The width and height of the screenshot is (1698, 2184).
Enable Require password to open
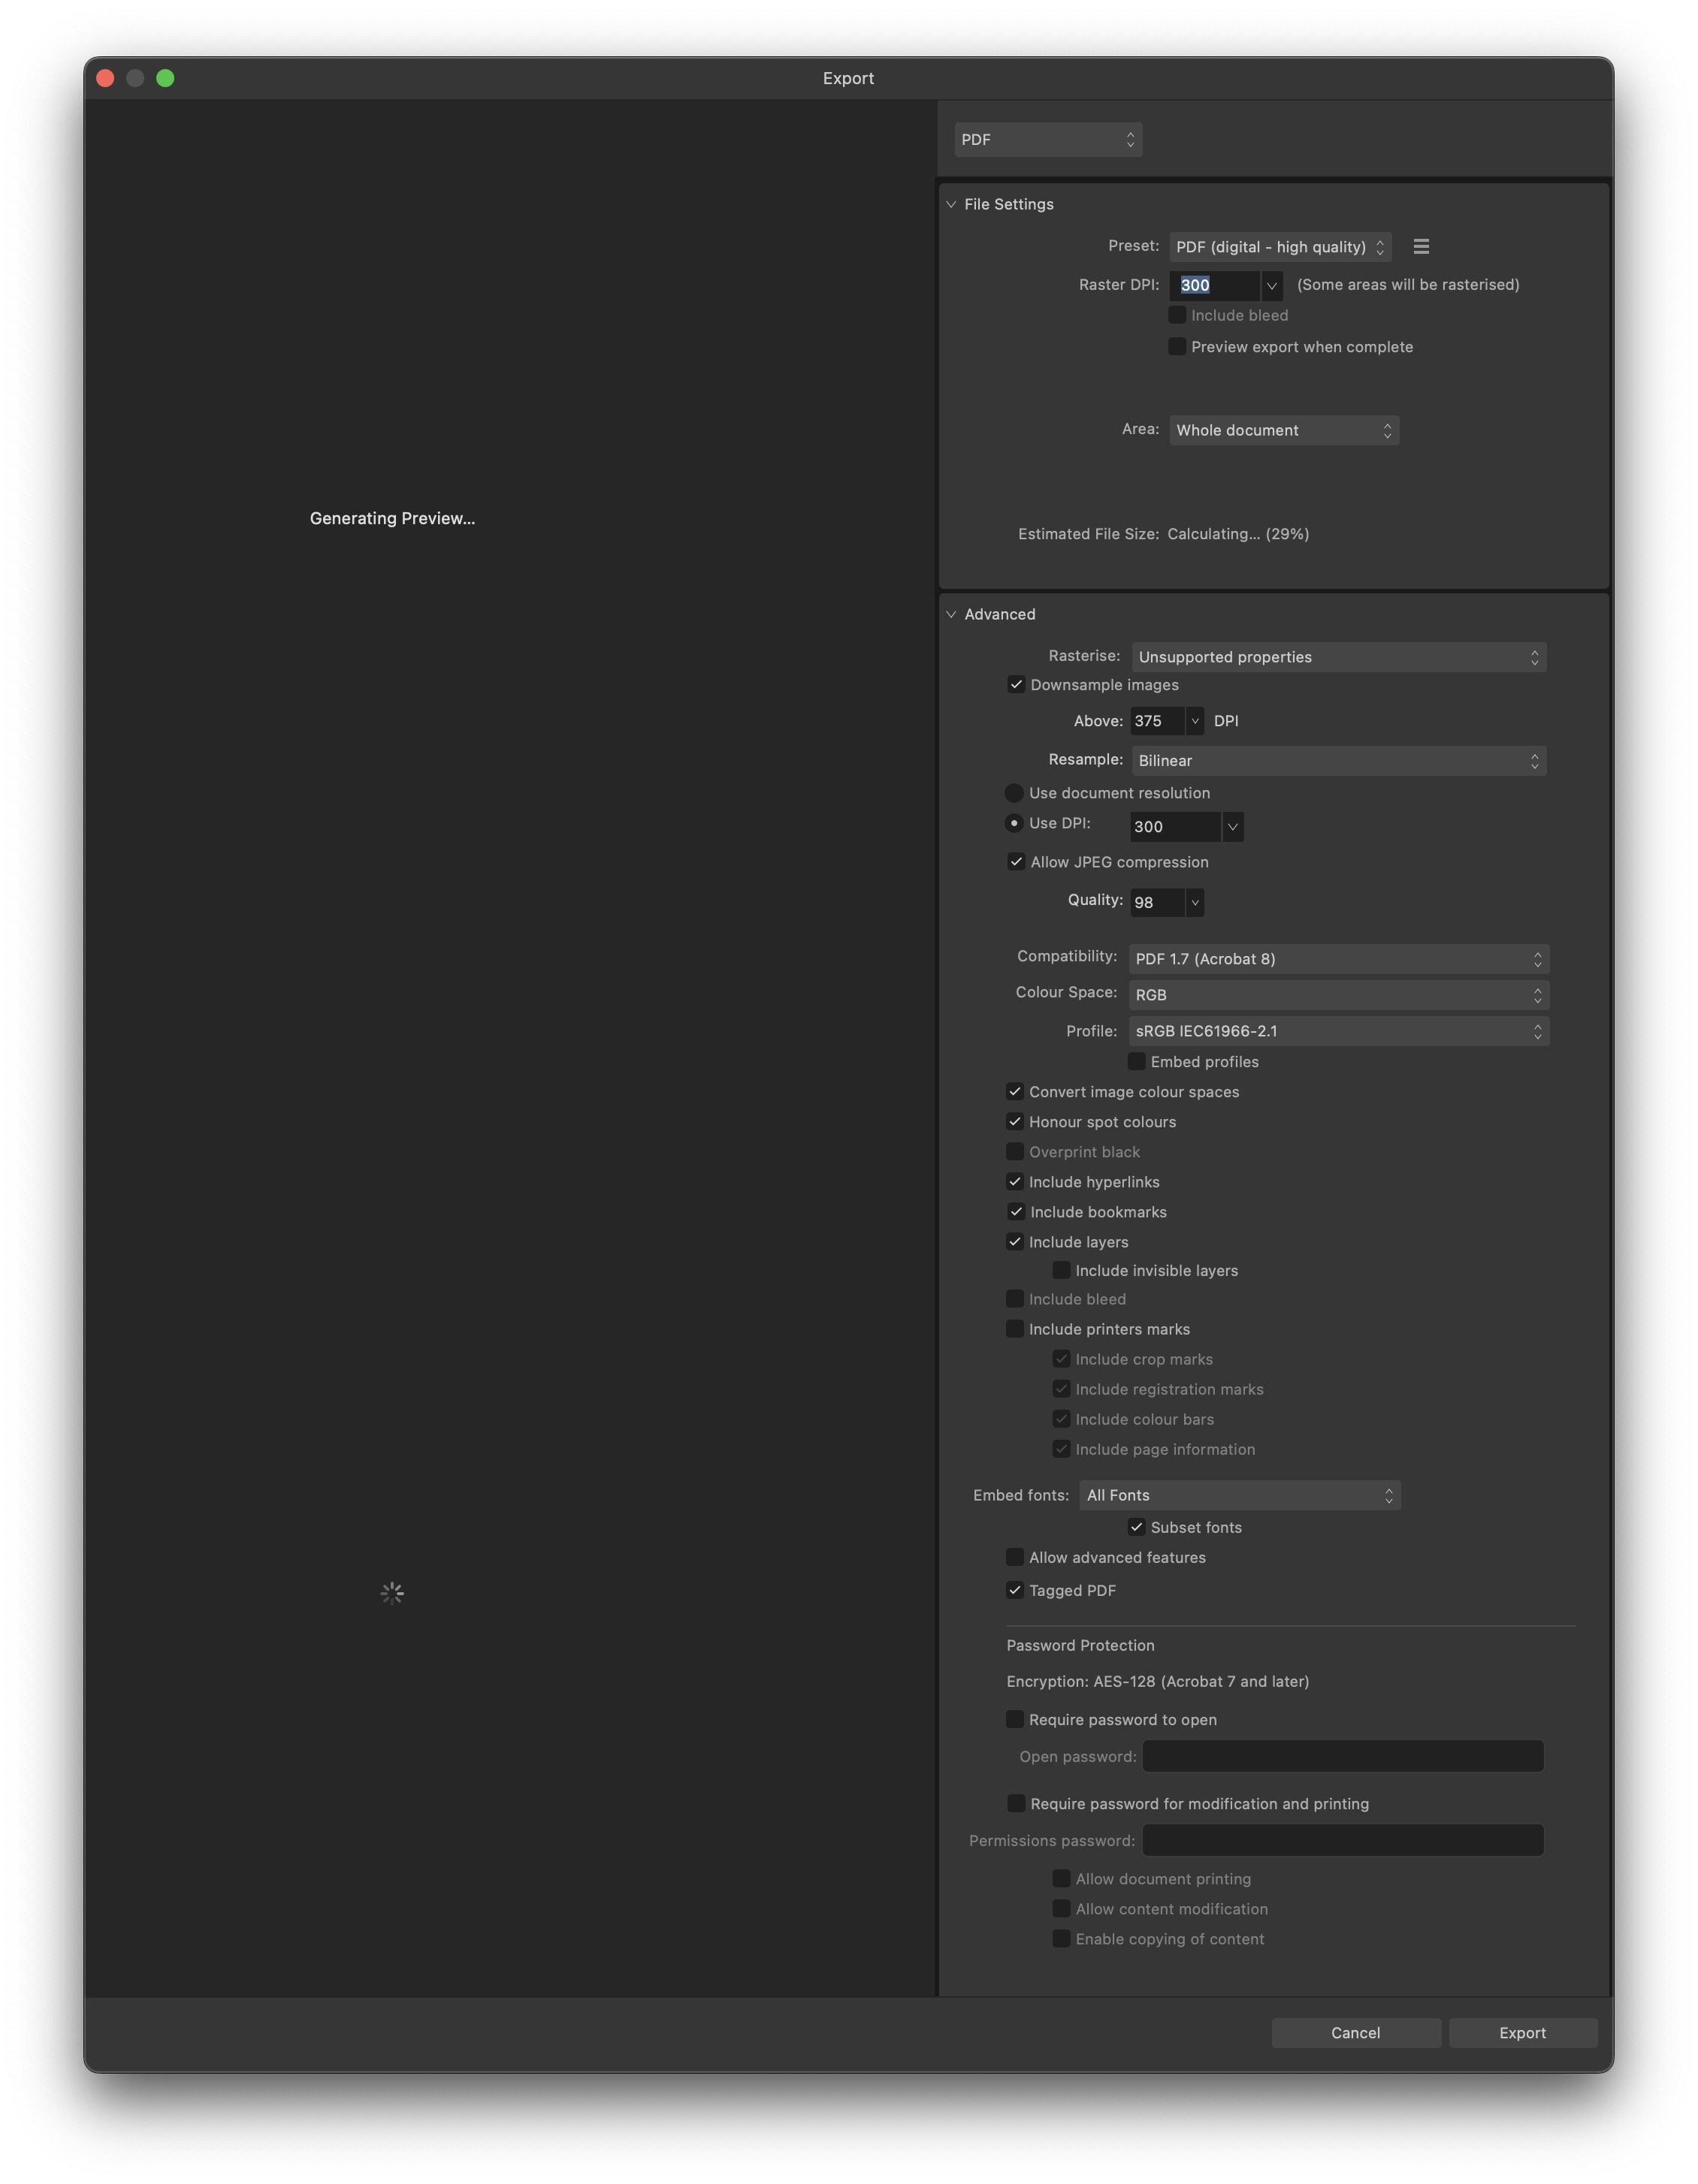tap(1014, 1719)
